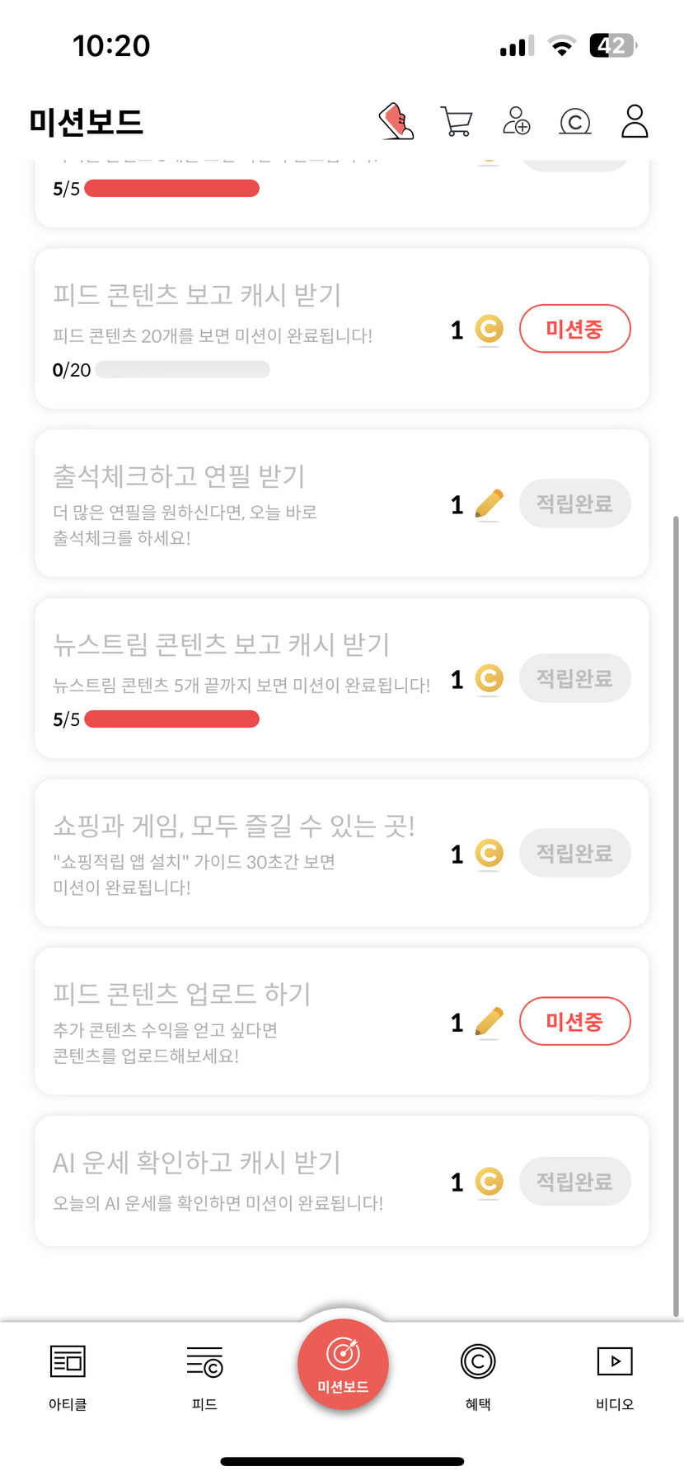684x1480 pixels.
Task: Tap the pencil icon on 출석체크 mission
Action: click(x=489, y=504)
